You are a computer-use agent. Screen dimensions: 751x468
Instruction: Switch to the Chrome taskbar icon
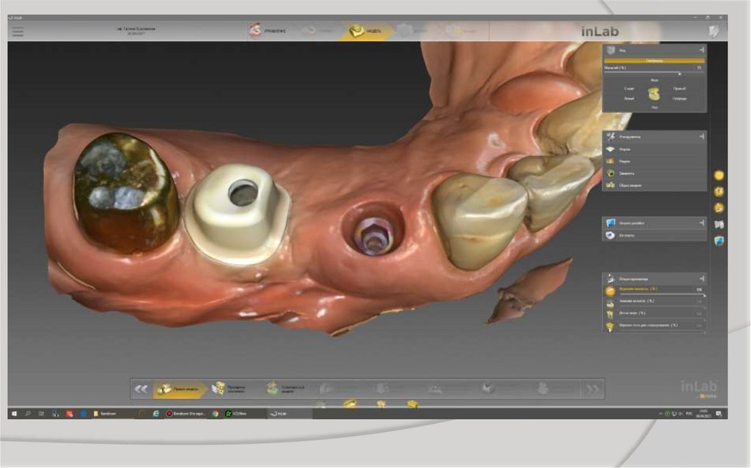(216, 414)
